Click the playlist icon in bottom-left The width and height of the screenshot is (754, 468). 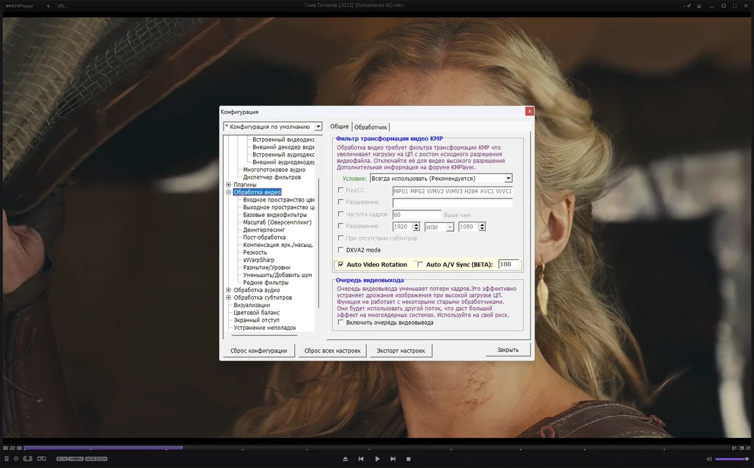6,459
